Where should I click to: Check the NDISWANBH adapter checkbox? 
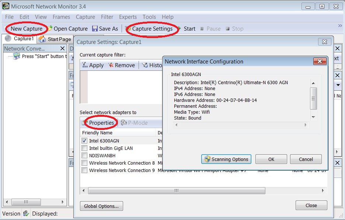click(84, 155)
